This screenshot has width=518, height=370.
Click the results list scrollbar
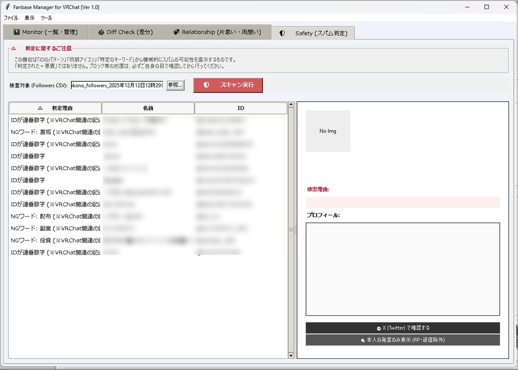tap(292, 229)
